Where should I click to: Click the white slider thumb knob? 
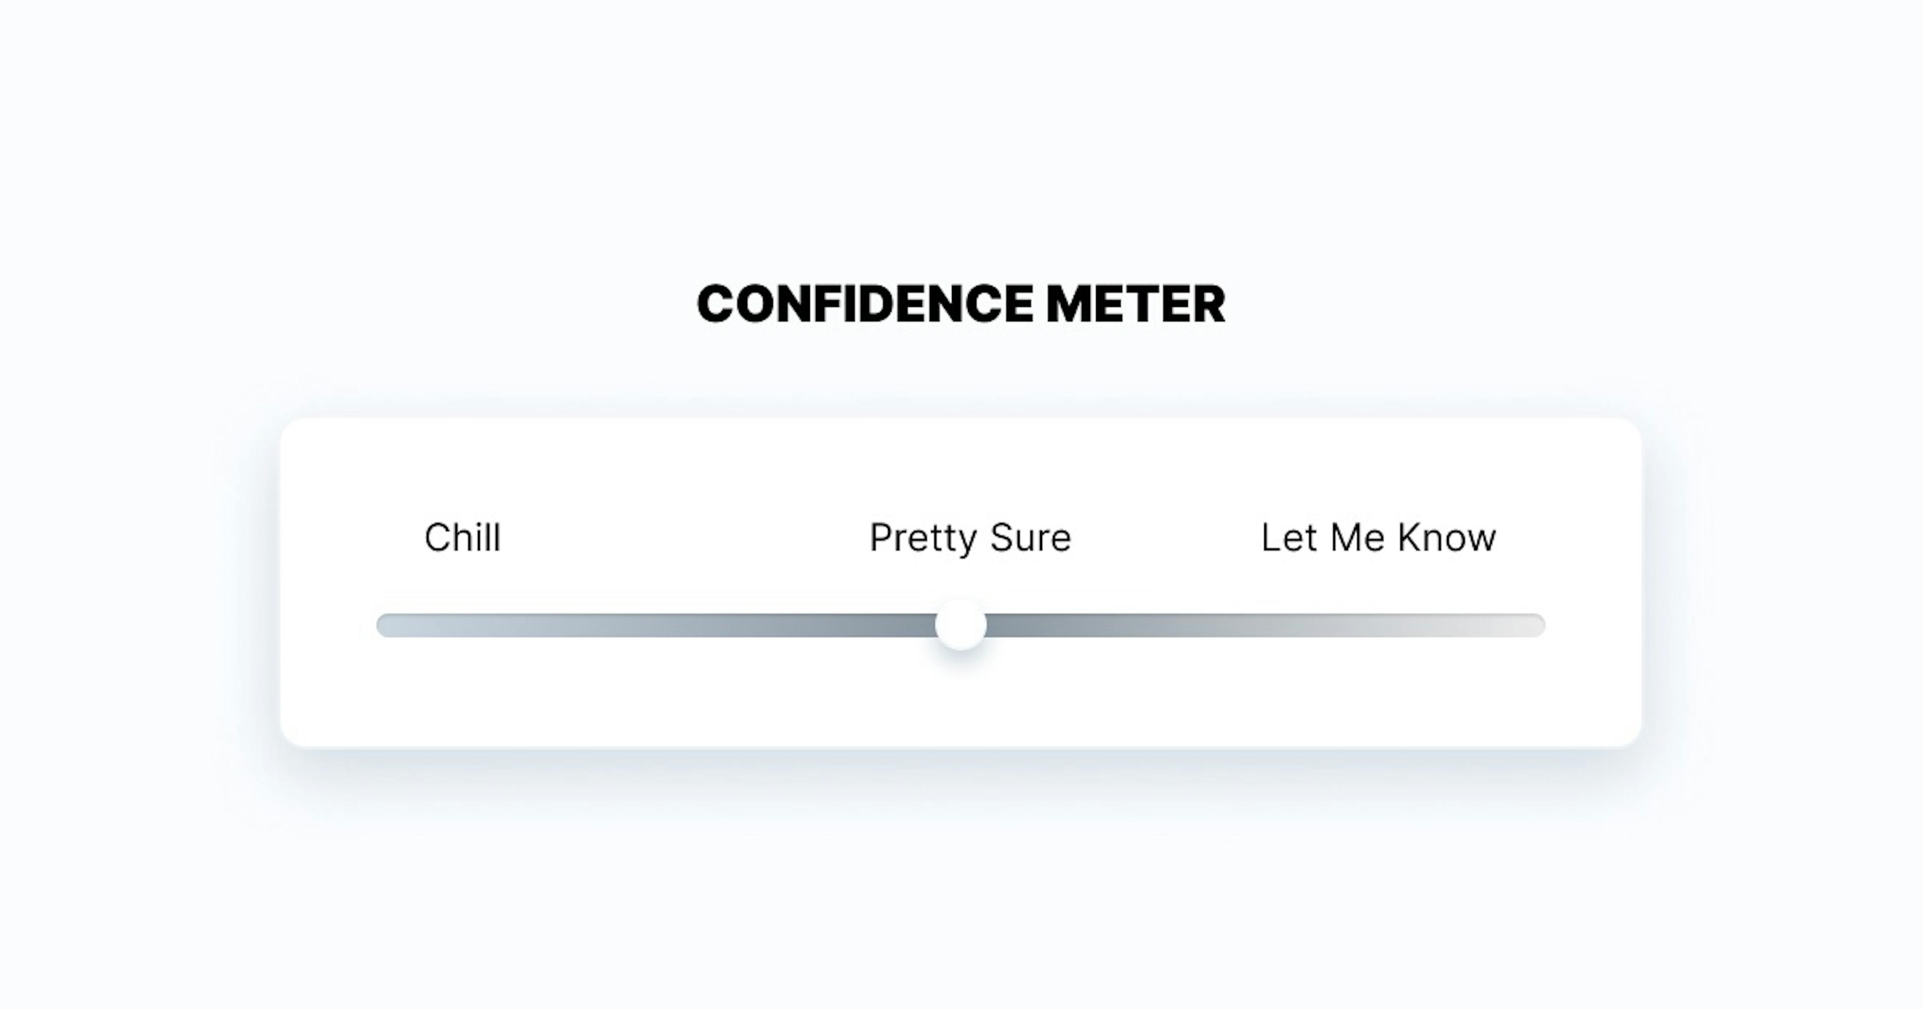961,626
